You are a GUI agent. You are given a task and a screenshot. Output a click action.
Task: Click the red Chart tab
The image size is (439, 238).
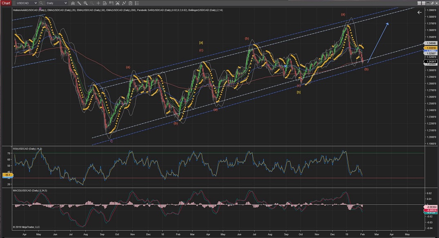click(6, 3)
